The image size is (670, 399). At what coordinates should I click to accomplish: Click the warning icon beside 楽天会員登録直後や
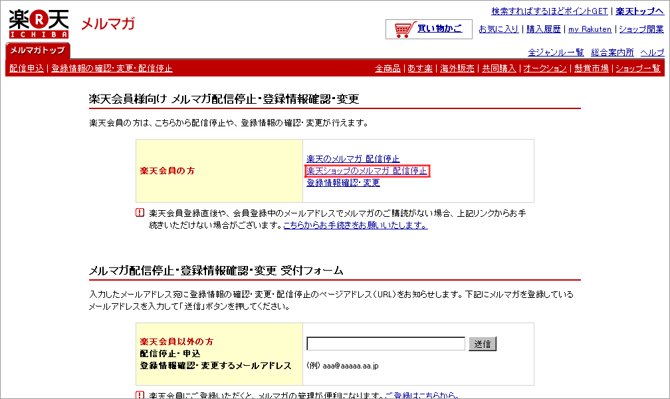140,213
